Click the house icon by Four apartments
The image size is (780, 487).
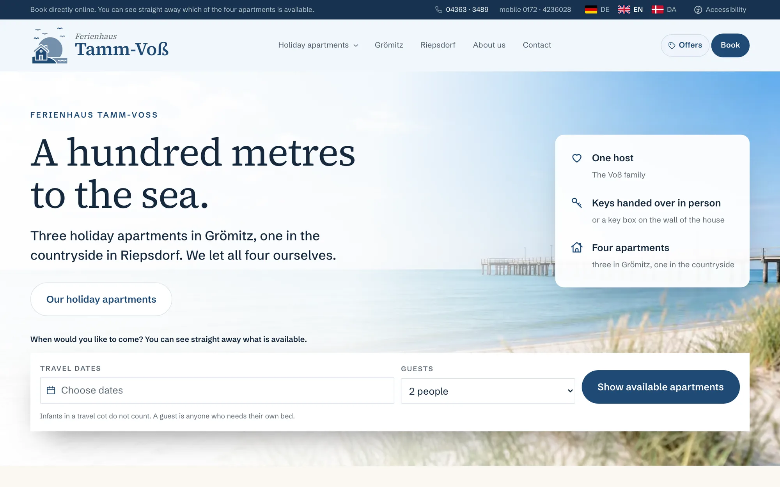[x=577, y=247]
